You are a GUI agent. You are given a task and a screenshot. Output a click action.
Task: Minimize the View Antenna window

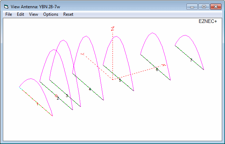192,7
